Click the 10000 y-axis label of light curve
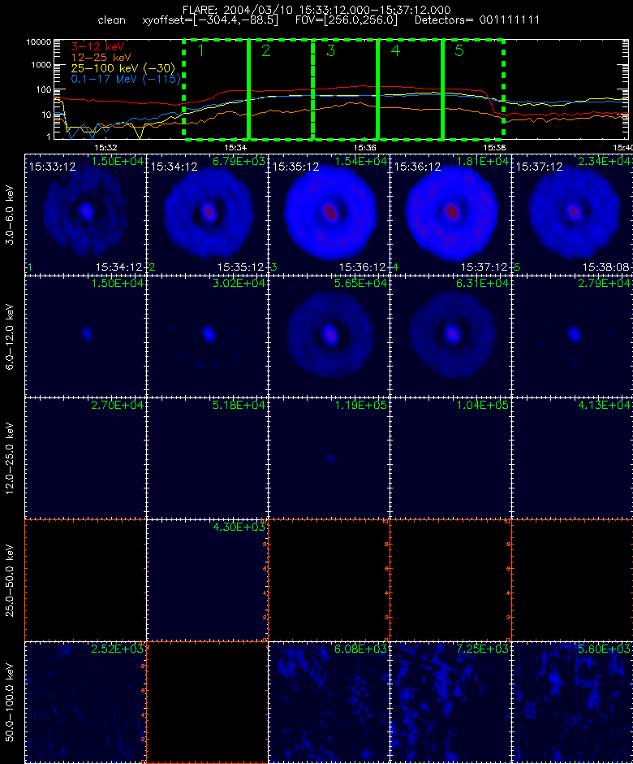The image size is (633, 764). point(39,42)
